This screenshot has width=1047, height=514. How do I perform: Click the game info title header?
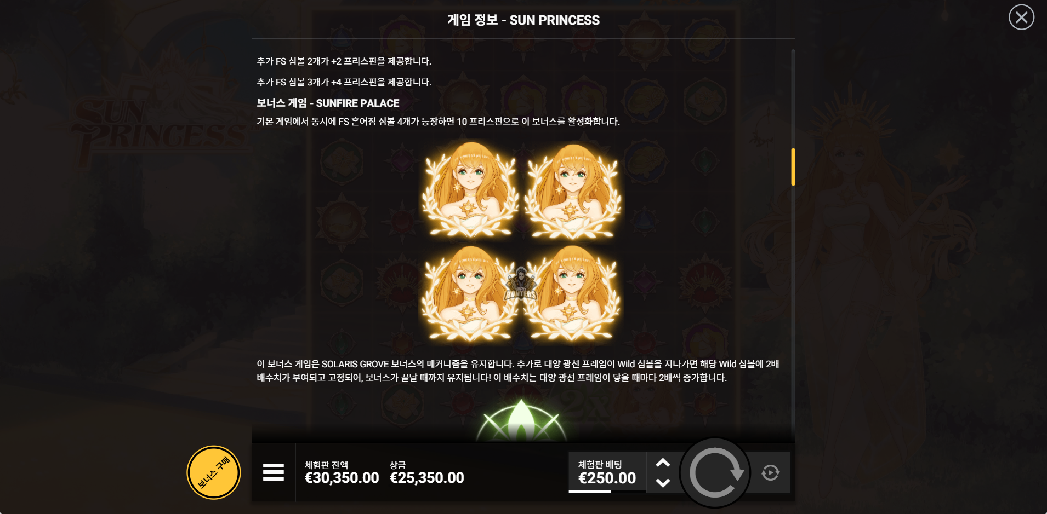coord(523,20)
